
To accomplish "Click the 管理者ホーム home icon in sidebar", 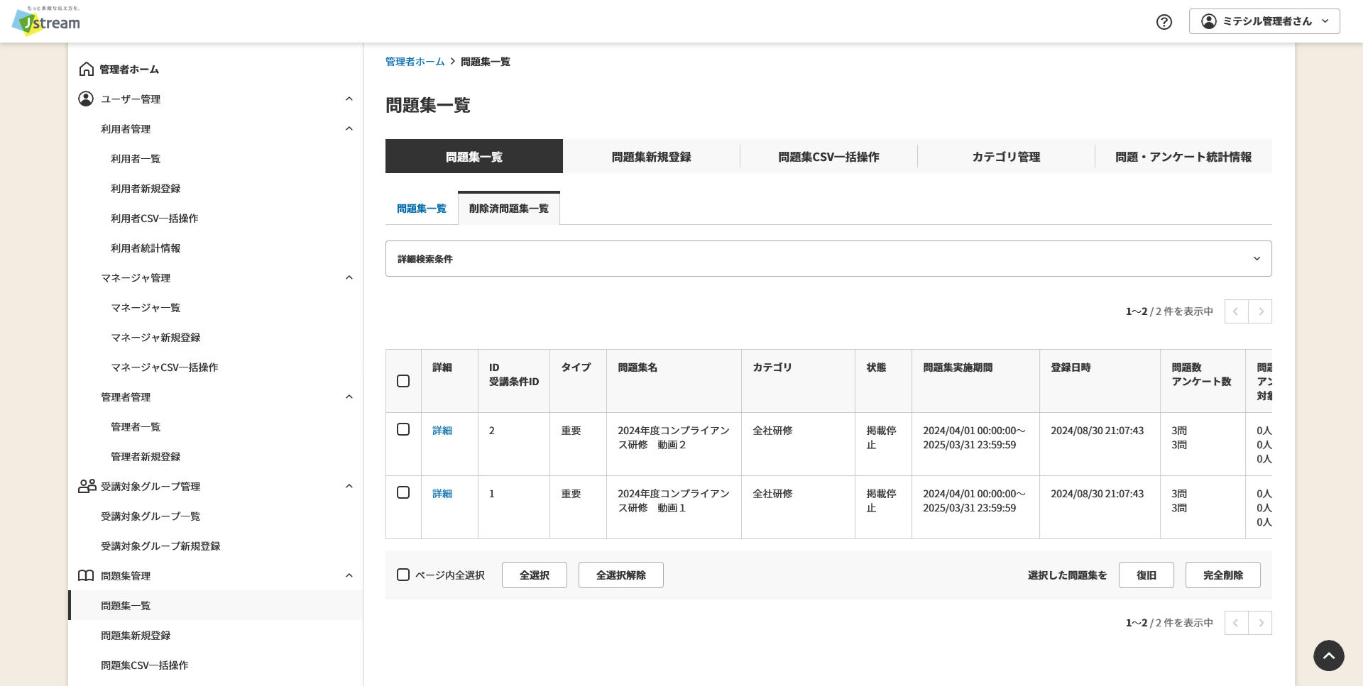I will [x=86, y=69].
